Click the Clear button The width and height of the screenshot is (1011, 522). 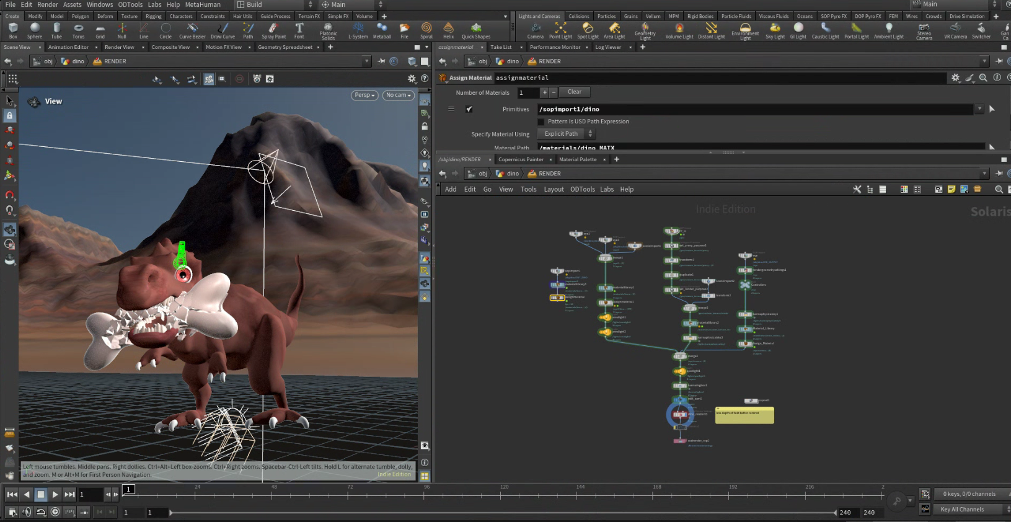575,92
